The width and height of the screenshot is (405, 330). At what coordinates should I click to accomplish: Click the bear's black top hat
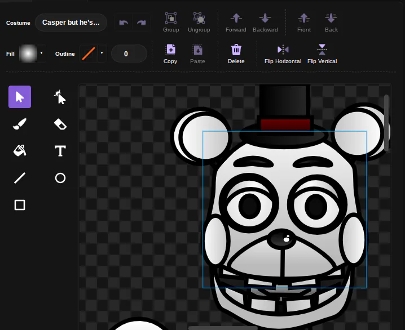coord(284,103)
